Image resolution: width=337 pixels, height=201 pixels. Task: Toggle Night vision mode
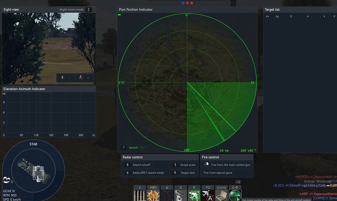75,10
